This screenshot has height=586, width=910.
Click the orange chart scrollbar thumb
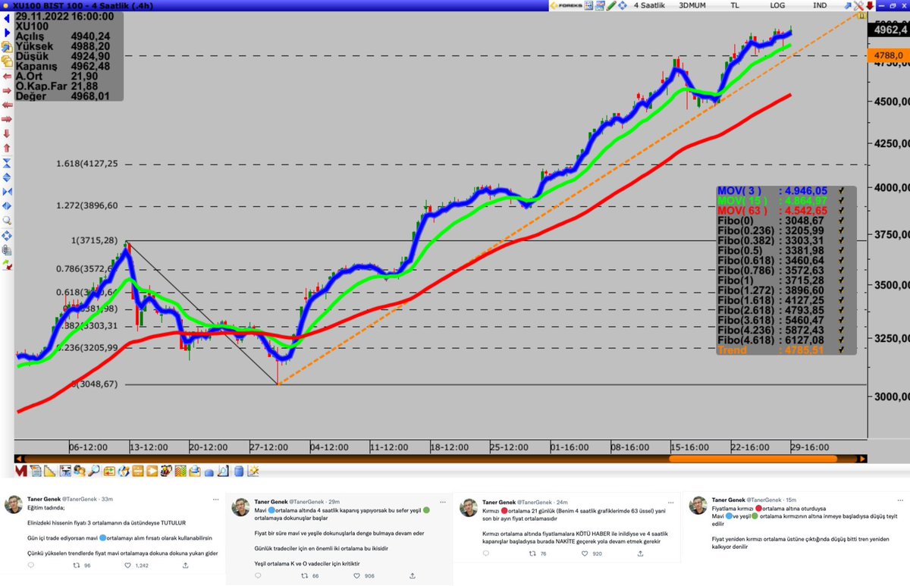[x=753, y=459]
